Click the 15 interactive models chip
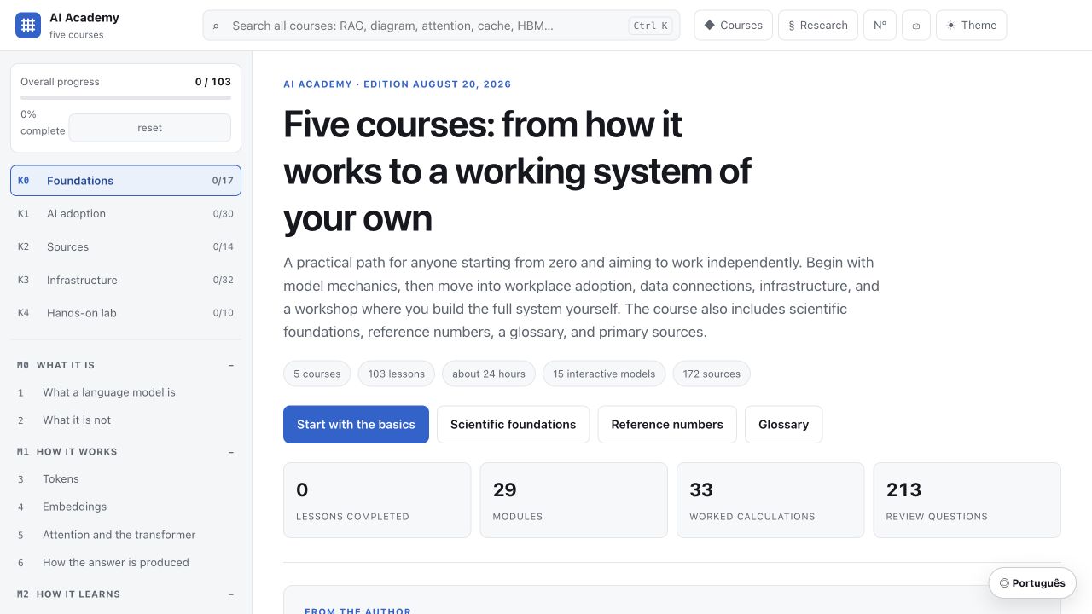 604,374
